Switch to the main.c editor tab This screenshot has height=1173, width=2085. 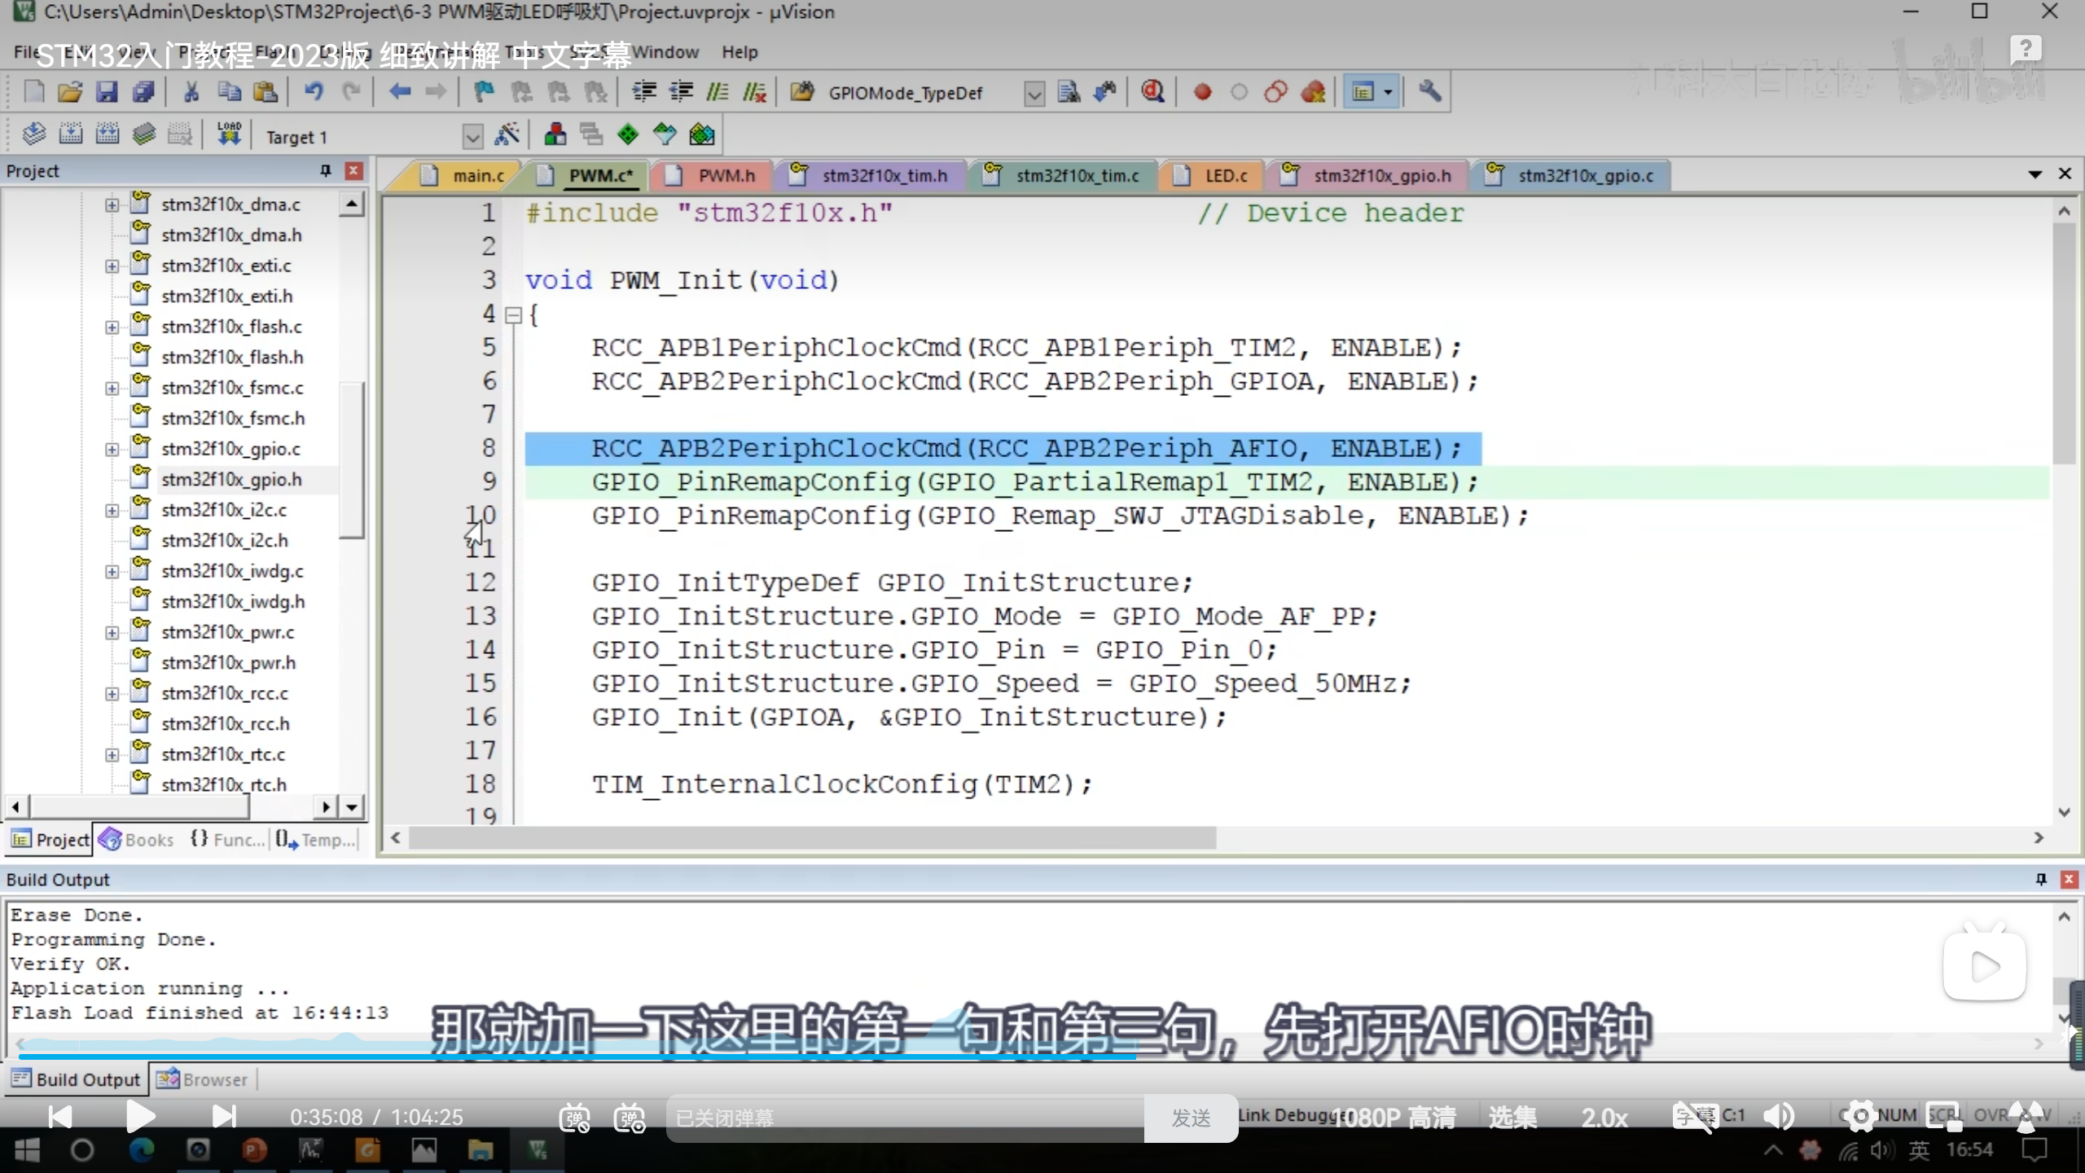coord(477,175)
